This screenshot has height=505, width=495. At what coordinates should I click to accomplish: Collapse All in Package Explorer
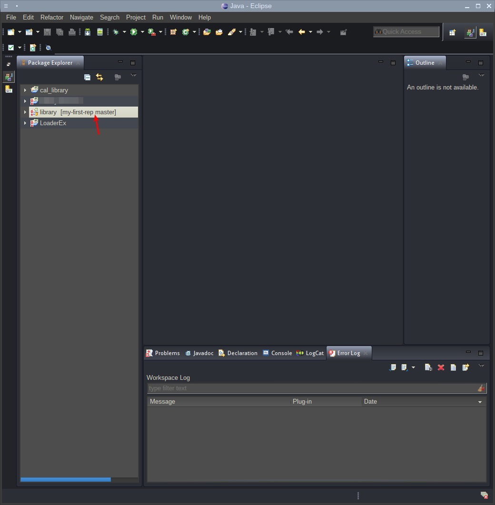click(x=87, y=77)
